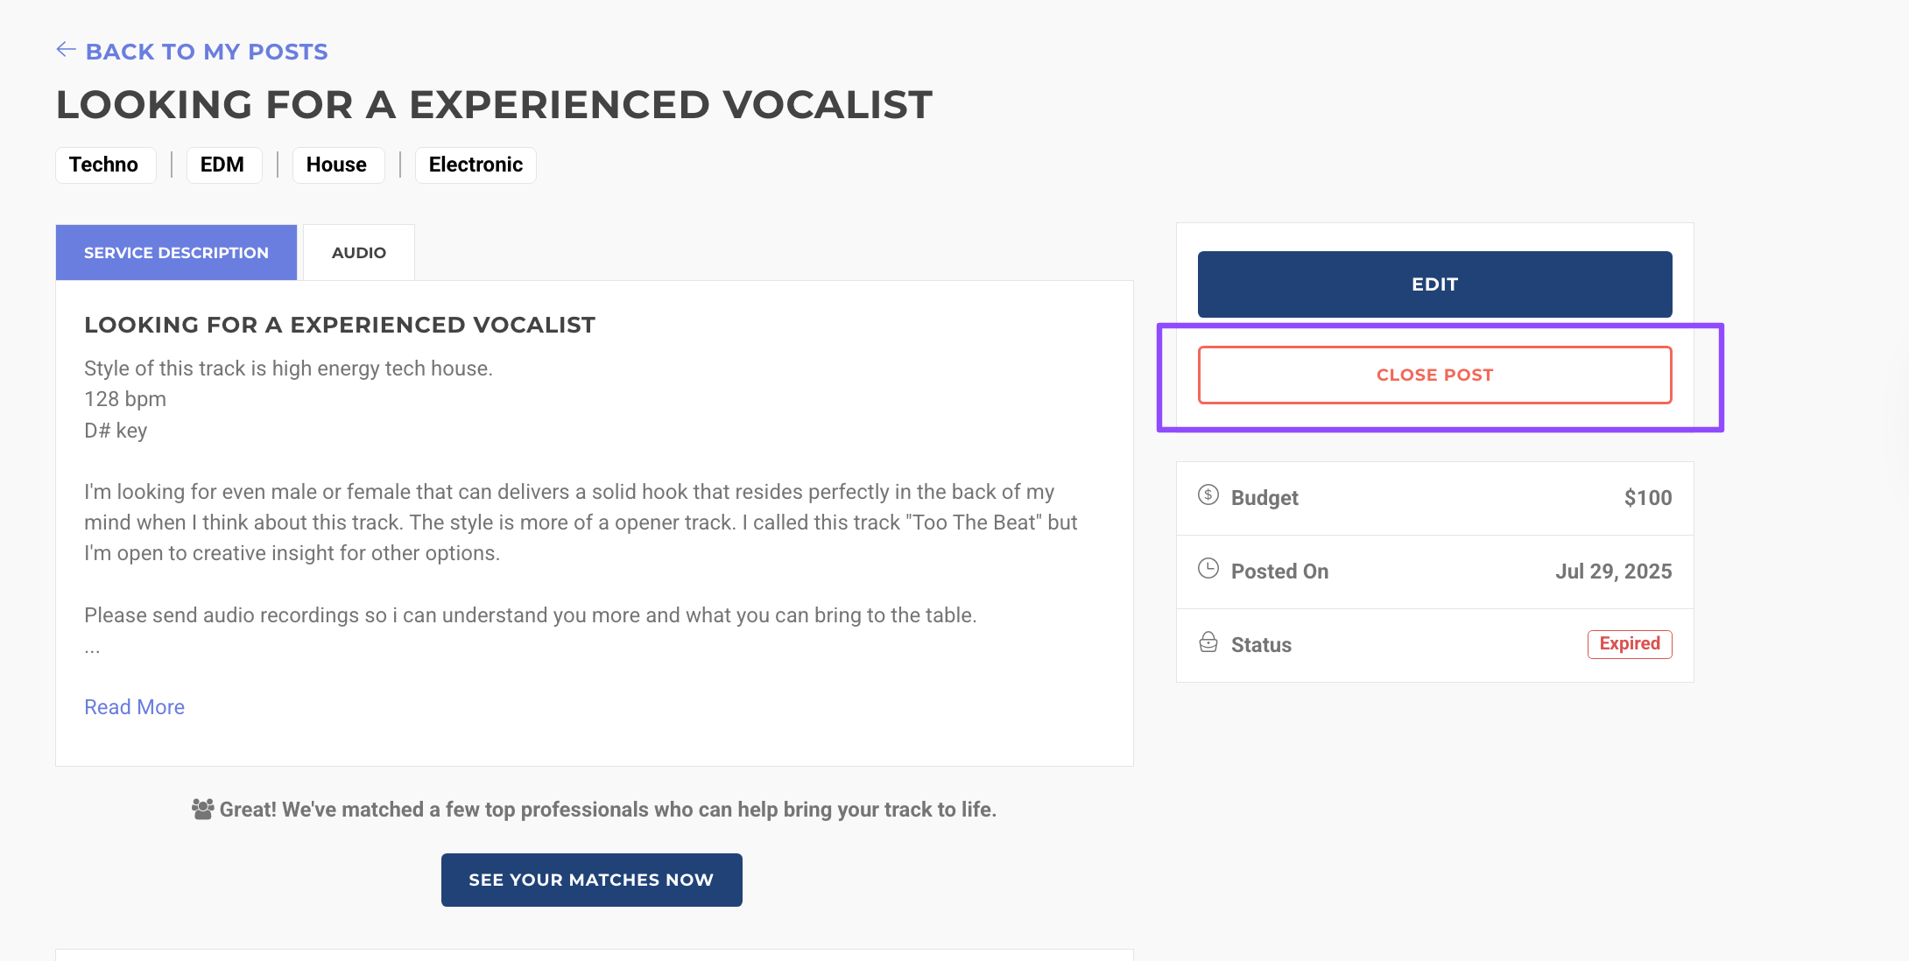Click the $100 budget value
Viewport: 1909px width, 961px height.
pos(1647,498)
